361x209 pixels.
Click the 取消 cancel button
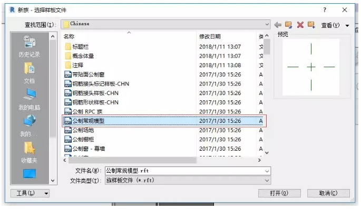coord(328,193)
